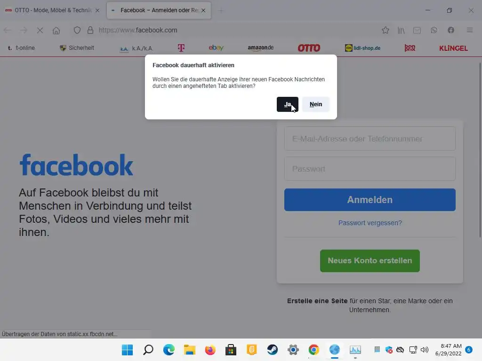This screenshot has height=361, width=482.
Task: Click the Windows Security tray icon
Action: 389,350
